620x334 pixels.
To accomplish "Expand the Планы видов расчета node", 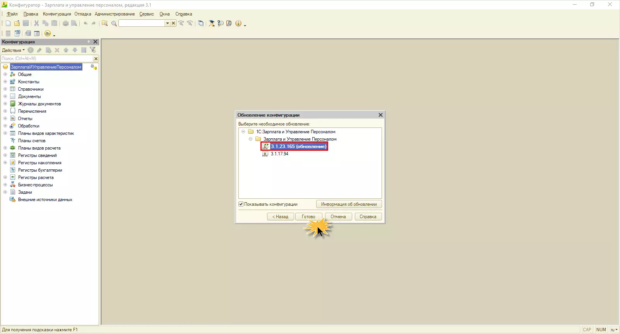I will 5,148.
